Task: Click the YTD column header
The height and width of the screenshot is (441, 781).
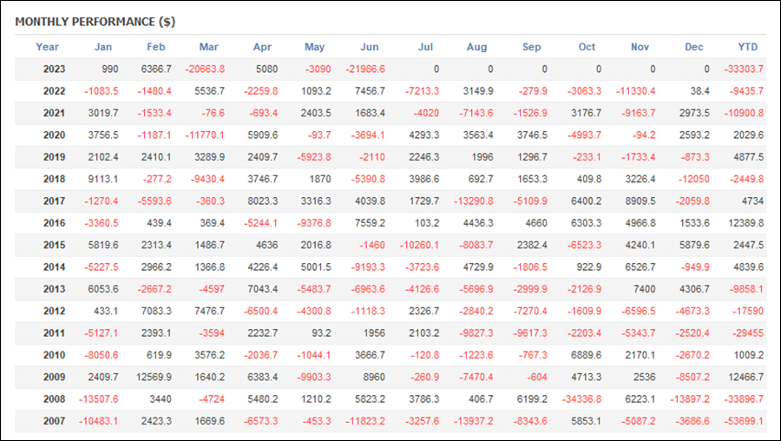Action: [x=748, y=47]
